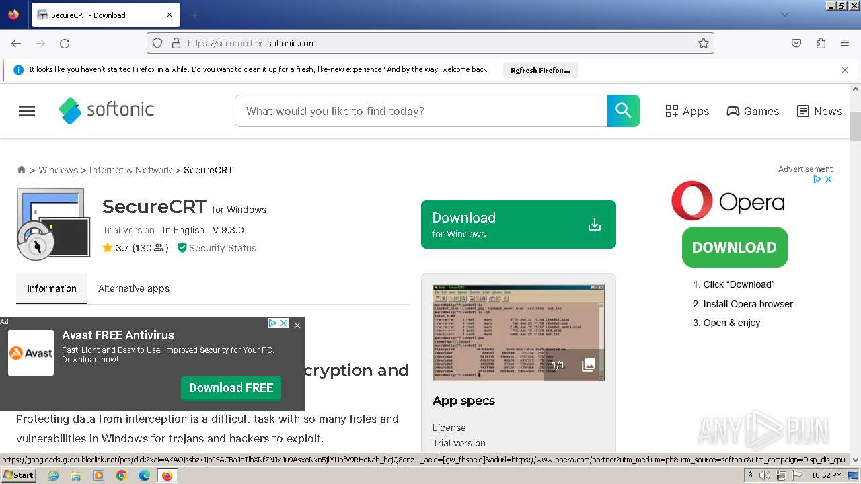
Task: Click the Softonic logo
Action: click(106, 110)
